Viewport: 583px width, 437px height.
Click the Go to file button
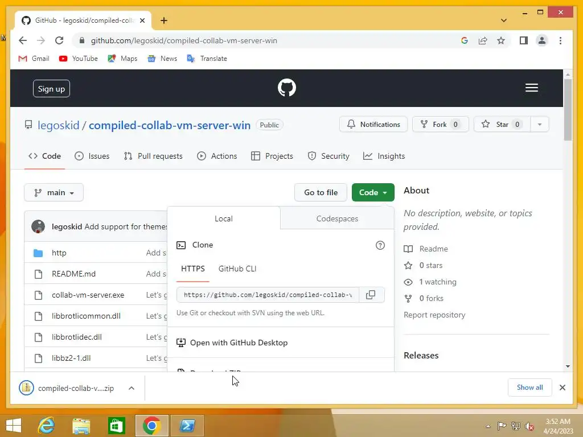pos(321,192)
